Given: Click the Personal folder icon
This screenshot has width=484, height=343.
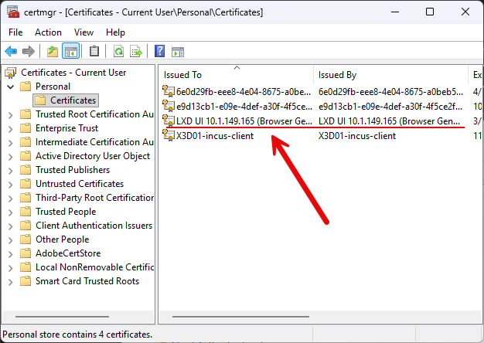Looking at the screenshot, I should [26, 87].
